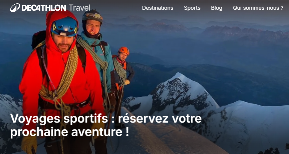Open Qui sommes-nous ? page
The image size is (289, 154).
click(x=258, y=8)
